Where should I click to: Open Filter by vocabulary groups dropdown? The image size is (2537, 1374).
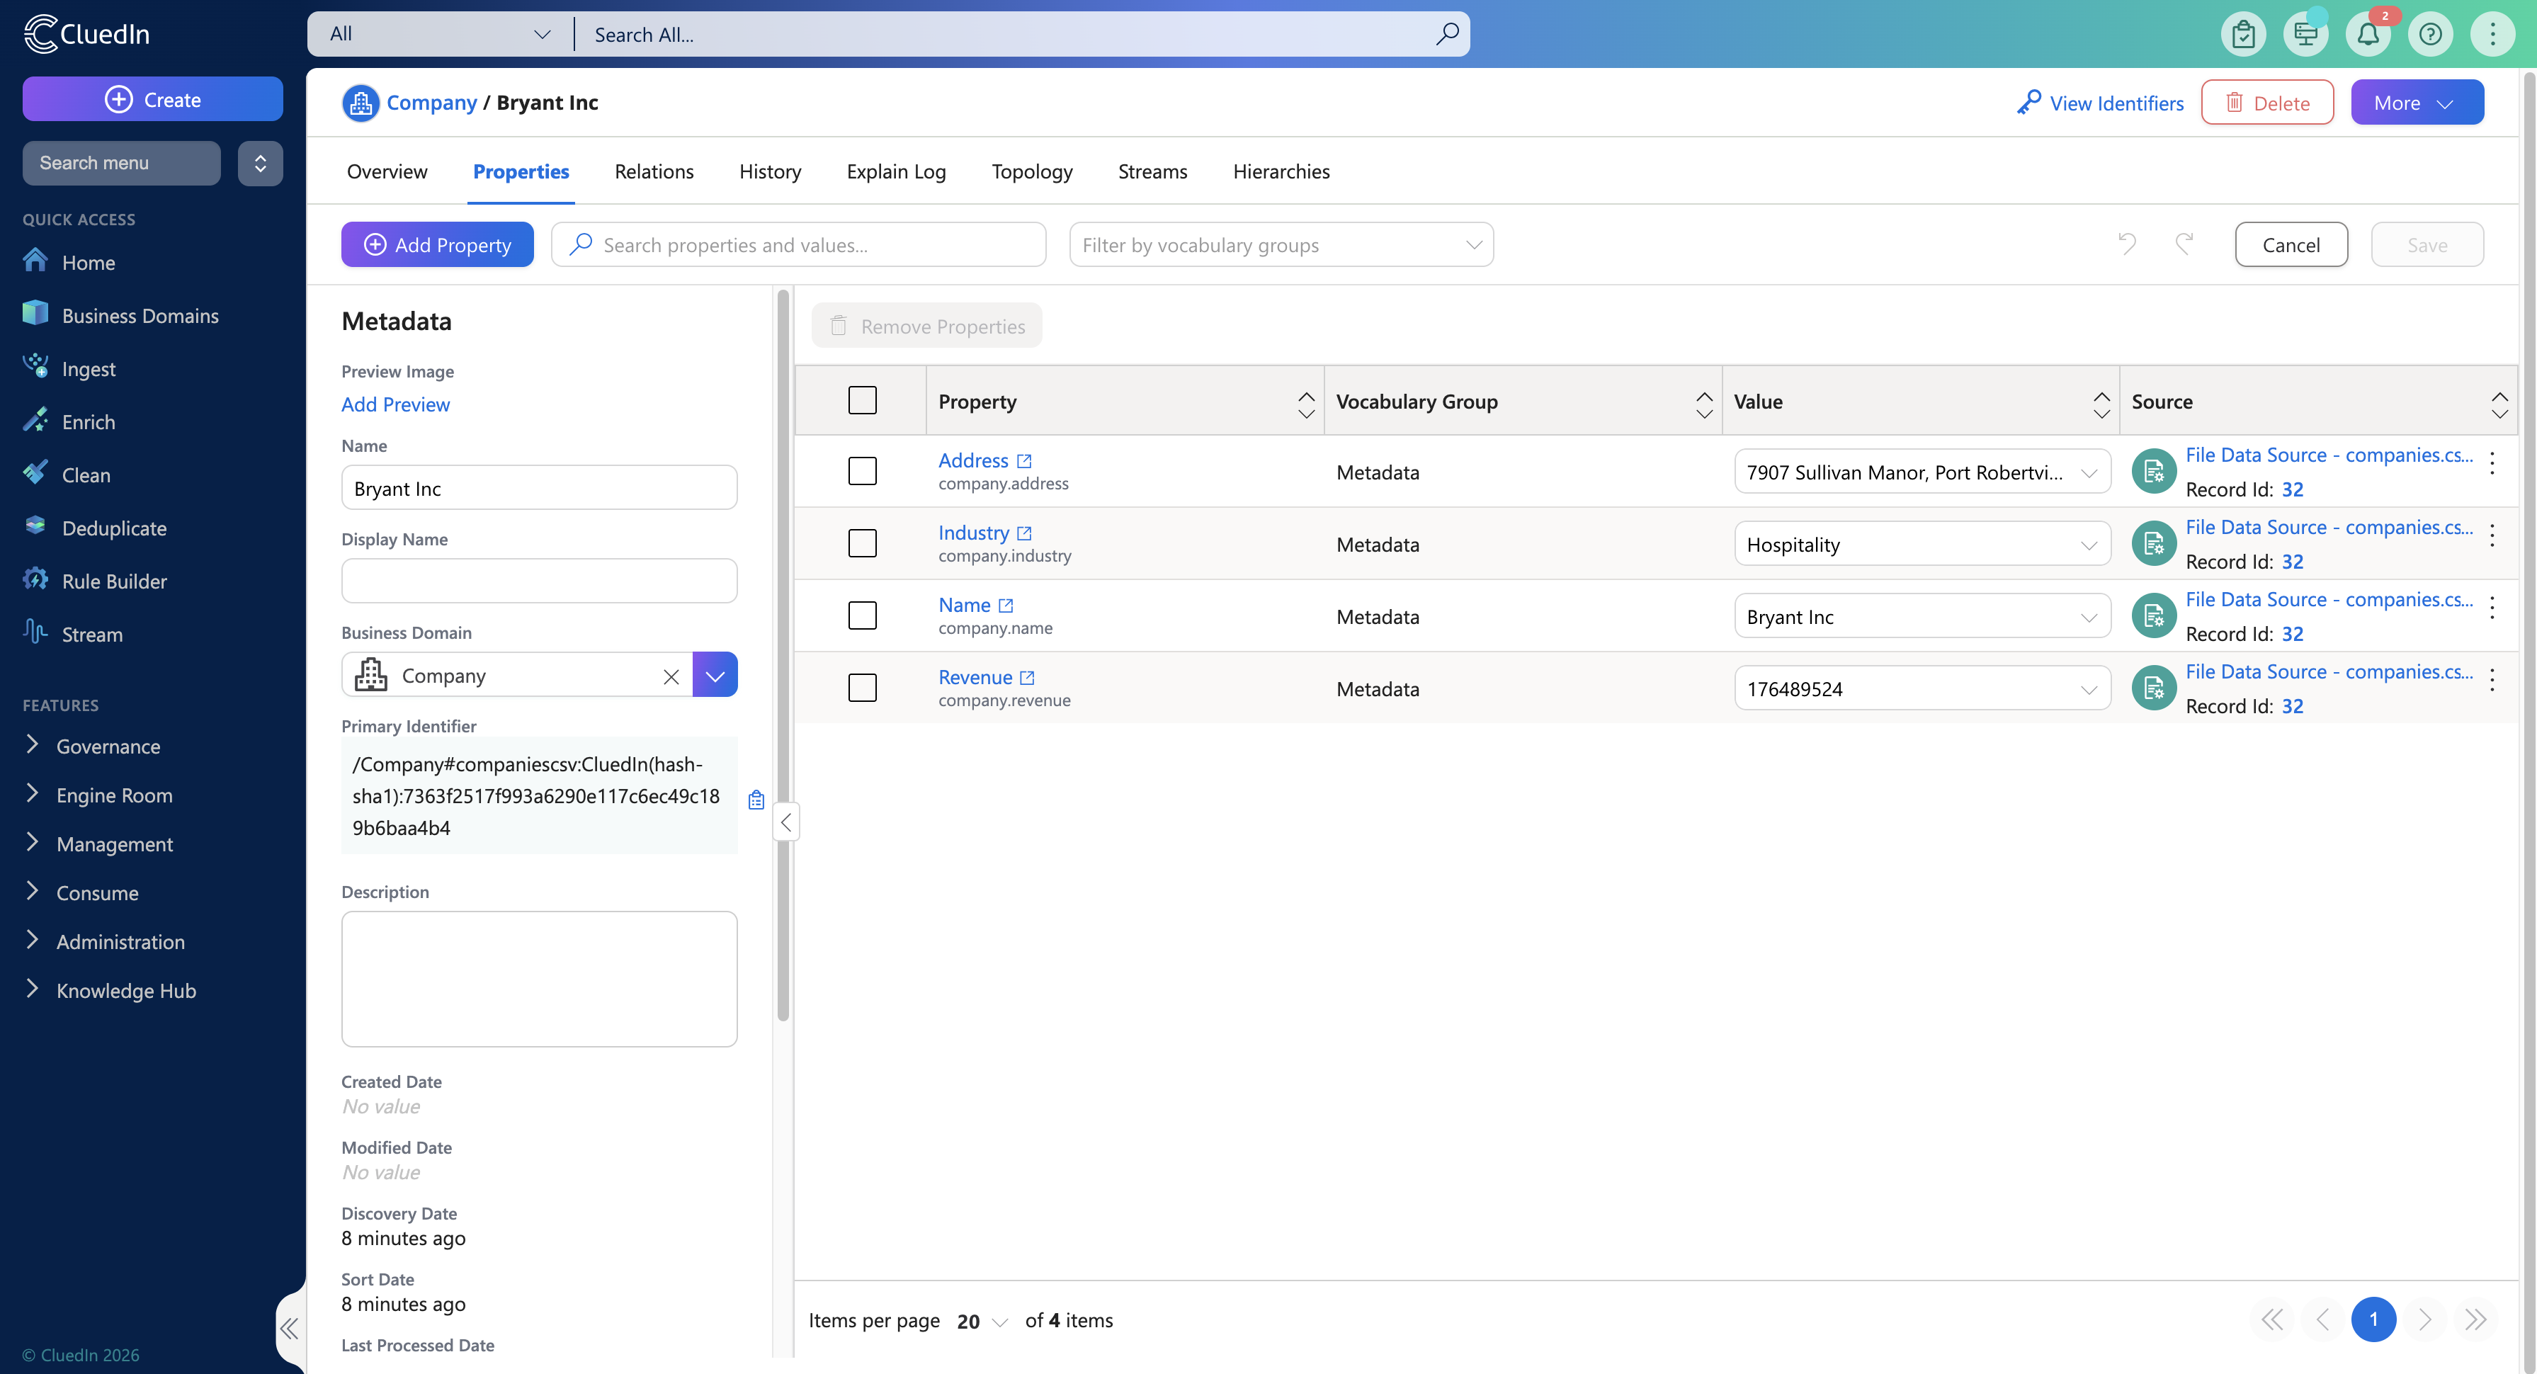coord(1281,244)
